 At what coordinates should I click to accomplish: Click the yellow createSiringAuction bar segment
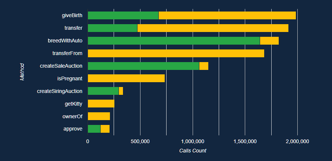click(121, 91)
